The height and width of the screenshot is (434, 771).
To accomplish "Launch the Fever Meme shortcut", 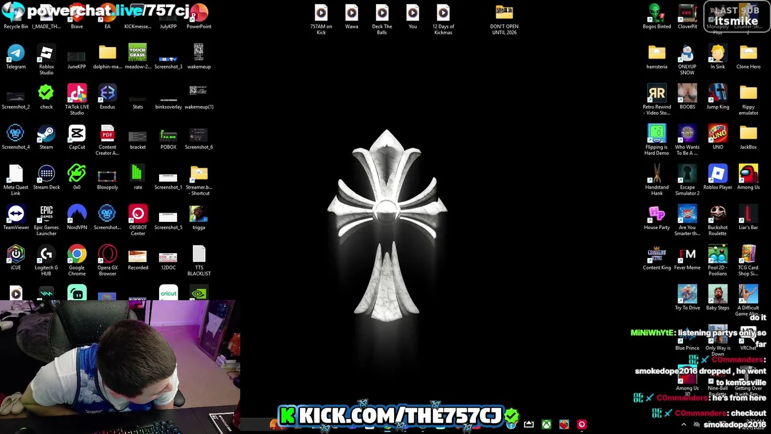I will click(687, 258).
